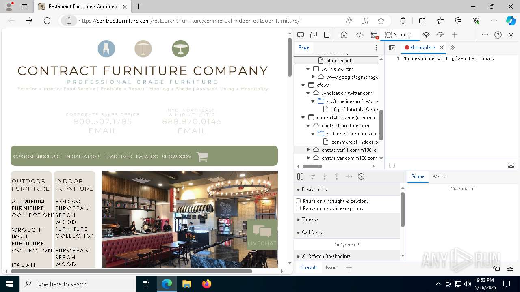Enable Pause on caught exceptions
The height and width of the screenshot is (292, 520).
click(298, 208)
